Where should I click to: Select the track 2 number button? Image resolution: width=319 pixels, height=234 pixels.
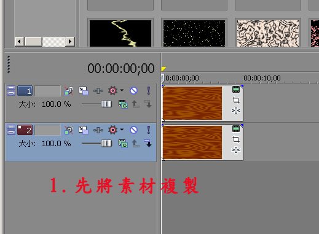coord(25,130)
